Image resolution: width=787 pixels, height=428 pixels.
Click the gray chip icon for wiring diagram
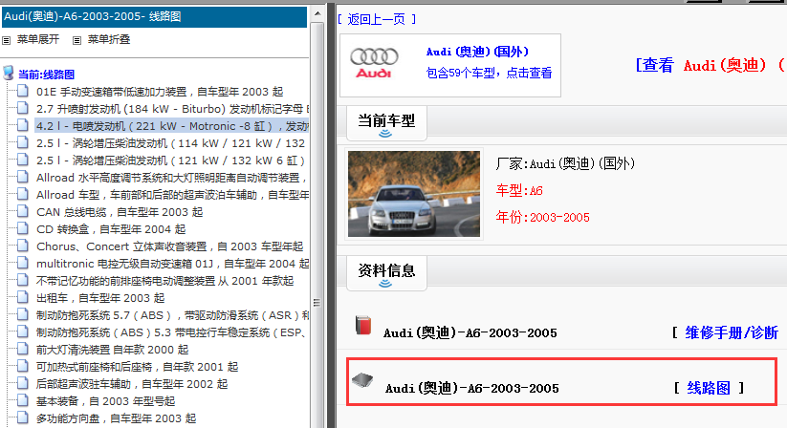[x=362, y=381]
